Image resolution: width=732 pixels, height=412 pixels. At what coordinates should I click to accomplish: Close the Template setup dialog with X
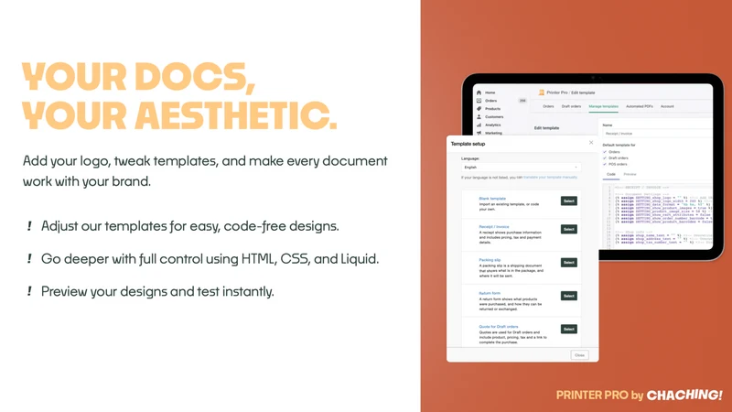coord(591,143)
